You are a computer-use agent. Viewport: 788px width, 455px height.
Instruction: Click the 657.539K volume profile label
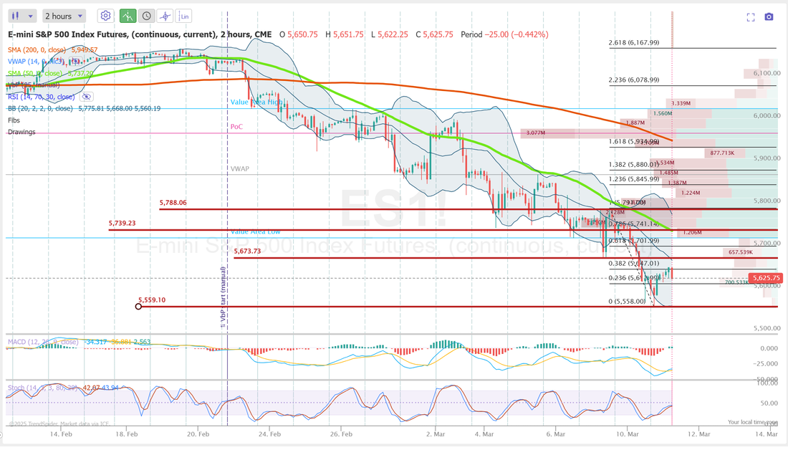[741, 252]
